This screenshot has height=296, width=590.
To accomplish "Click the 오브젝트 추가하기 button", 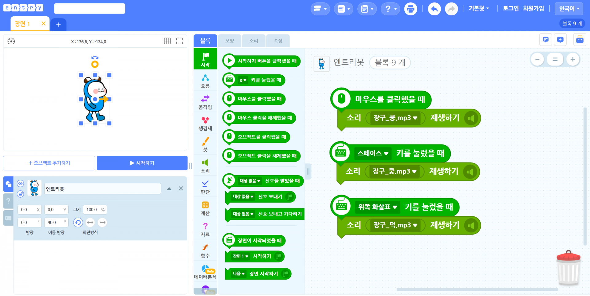I will [49, 163].
